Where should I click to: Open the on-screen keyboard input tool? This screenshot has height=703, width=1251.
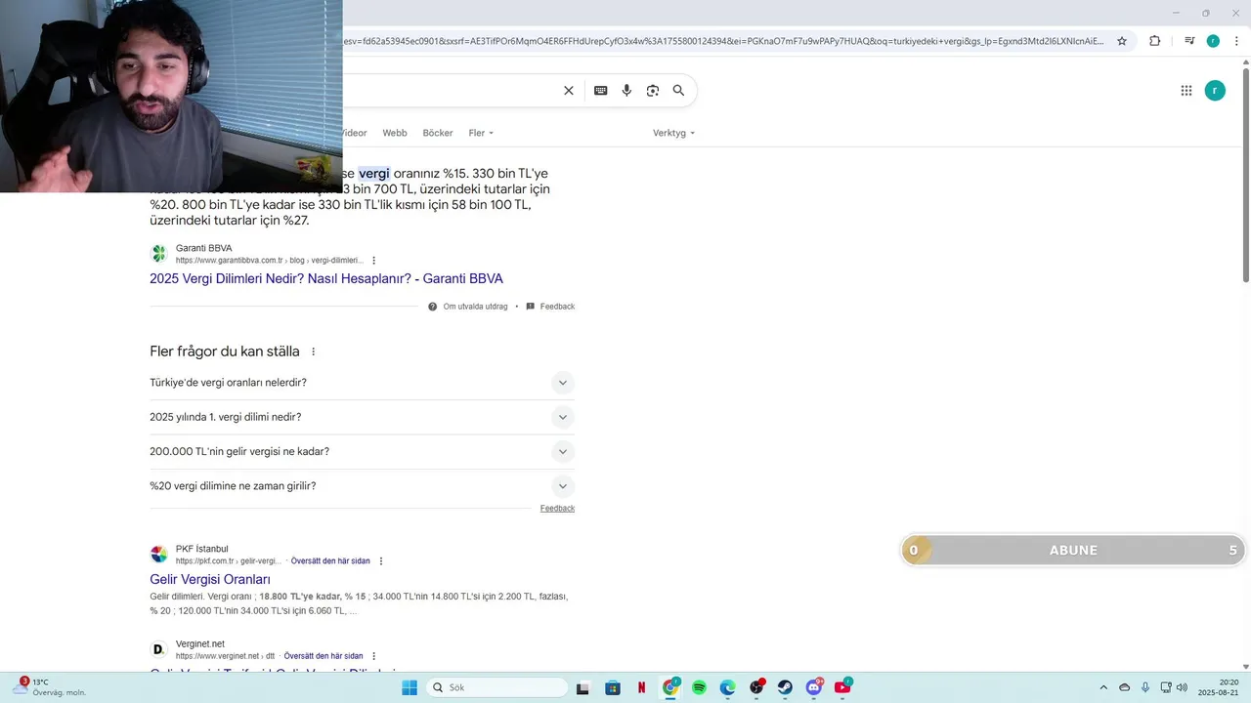click(x=601, y=91)
